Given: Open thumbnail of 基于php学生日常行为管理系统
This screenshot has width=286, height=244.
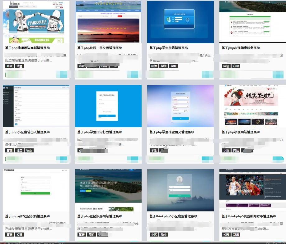Looking at the screenshot, I should 108,106.
